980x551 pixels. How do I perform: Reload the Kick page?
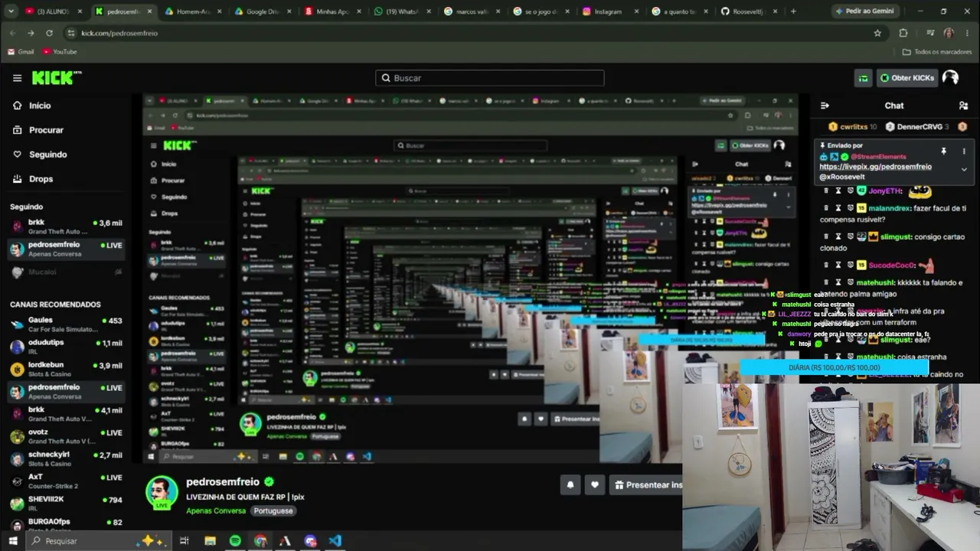click(x=49, y=33)
